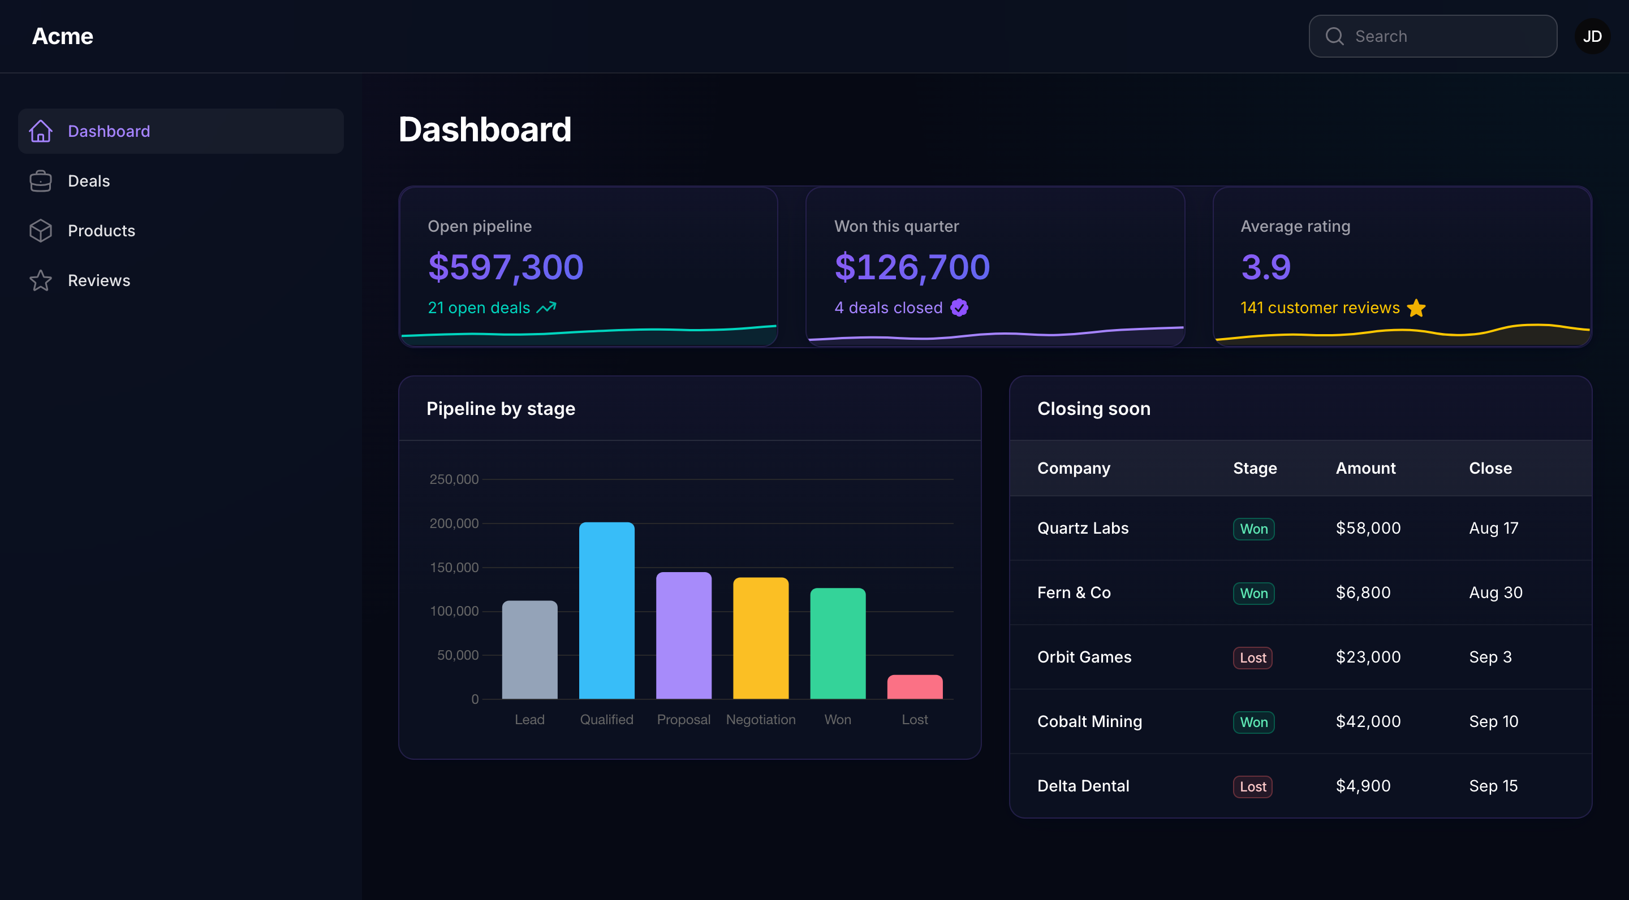Open the Dashboard sidebar item

(181, 131)
